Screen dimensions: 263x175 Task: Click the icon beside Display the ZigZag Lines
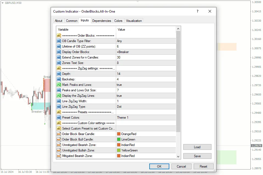pos(59,96)
